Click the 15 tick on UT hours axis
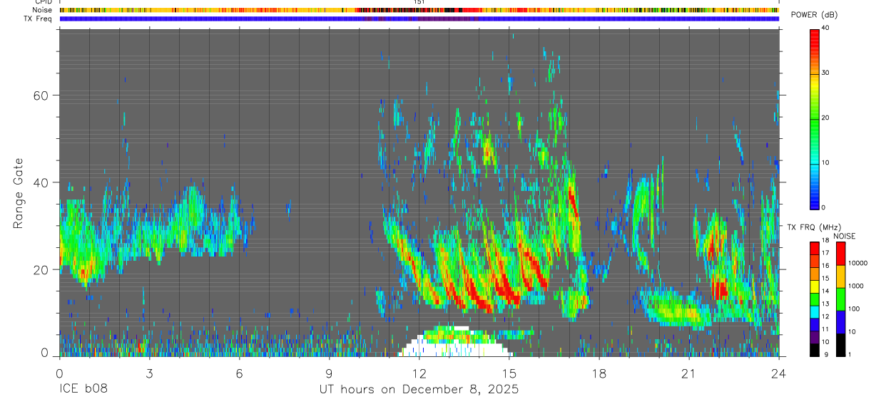 click(509, 373)
